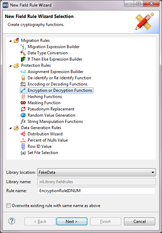Click the Rule name input field
This screenshot has height=233, width=162.
pos(96,191)
